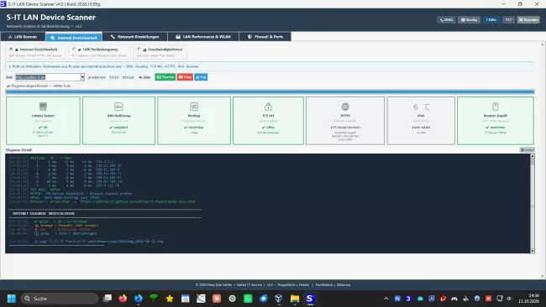
Task: Click the clear button above diagnose log
Action: point(528,150)
